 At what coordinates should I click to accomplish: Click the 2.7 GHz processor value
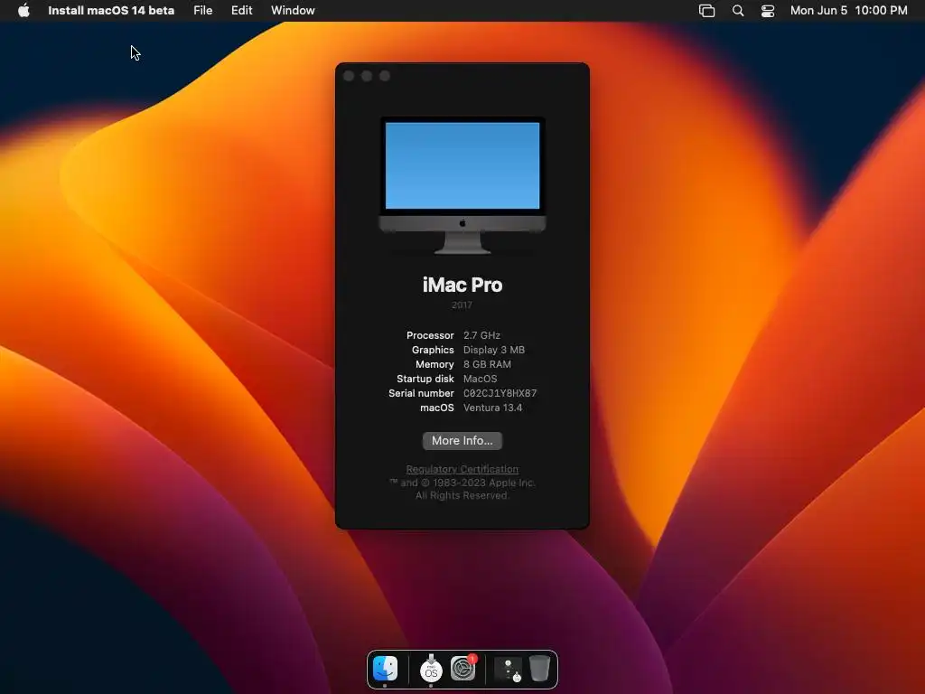(x=481, y=335)
